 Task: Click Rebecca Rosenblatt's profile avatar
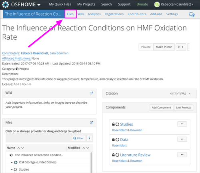(x=157, y=4)
